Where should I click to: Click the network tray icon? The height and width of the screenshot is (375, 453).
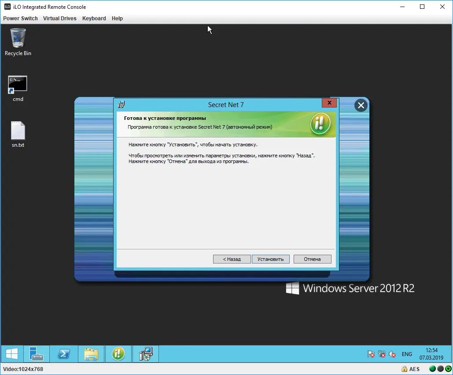click(382, 354)
